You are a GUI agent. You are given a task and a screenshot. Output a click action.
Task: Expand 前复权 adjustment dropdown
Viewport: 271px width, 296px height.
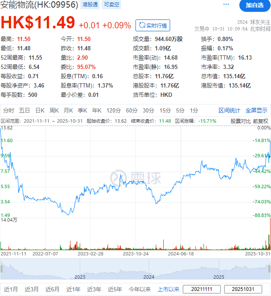(x=261, y=121)
